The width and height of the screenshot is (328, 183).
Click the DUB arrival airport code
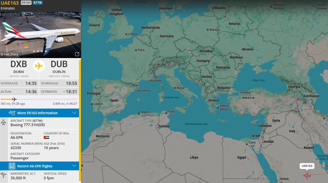tap(59, 64)
